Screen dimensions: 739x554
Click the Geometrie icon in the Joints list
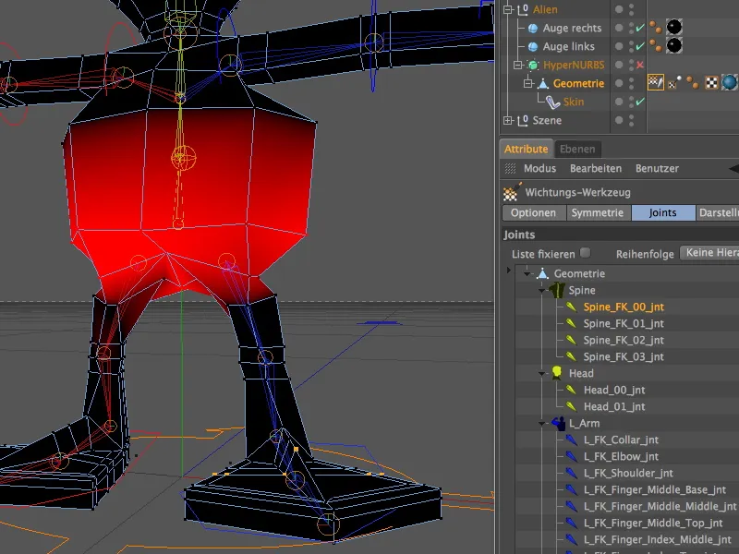[542, 273]
